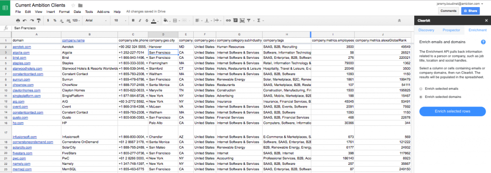Click the formula bar showing San Francisco
The height and width of the screenshot is (173, 491).
point(213,28)
